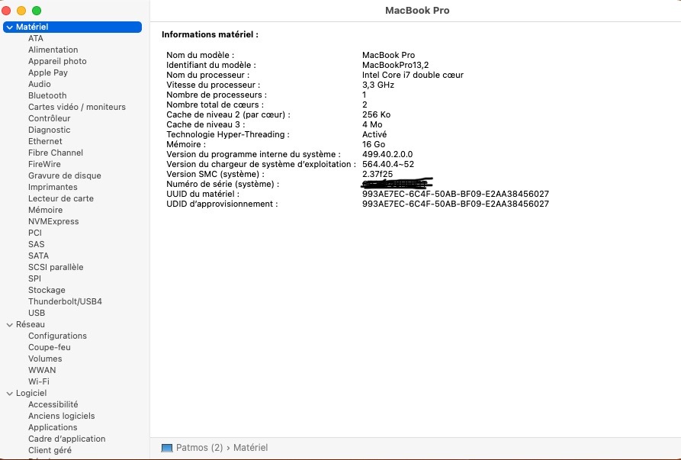Click Patmos (2) in the path bar

coord(199,448)
